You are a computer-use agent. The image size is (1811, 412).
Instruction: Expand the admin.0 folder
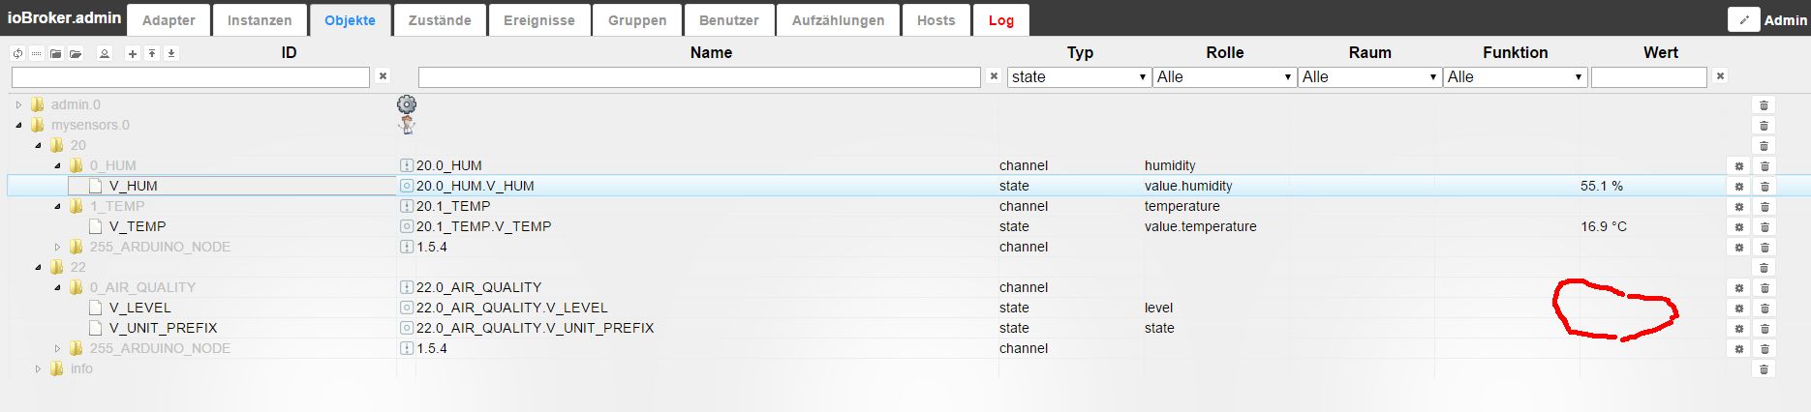[x=18, y=104]
